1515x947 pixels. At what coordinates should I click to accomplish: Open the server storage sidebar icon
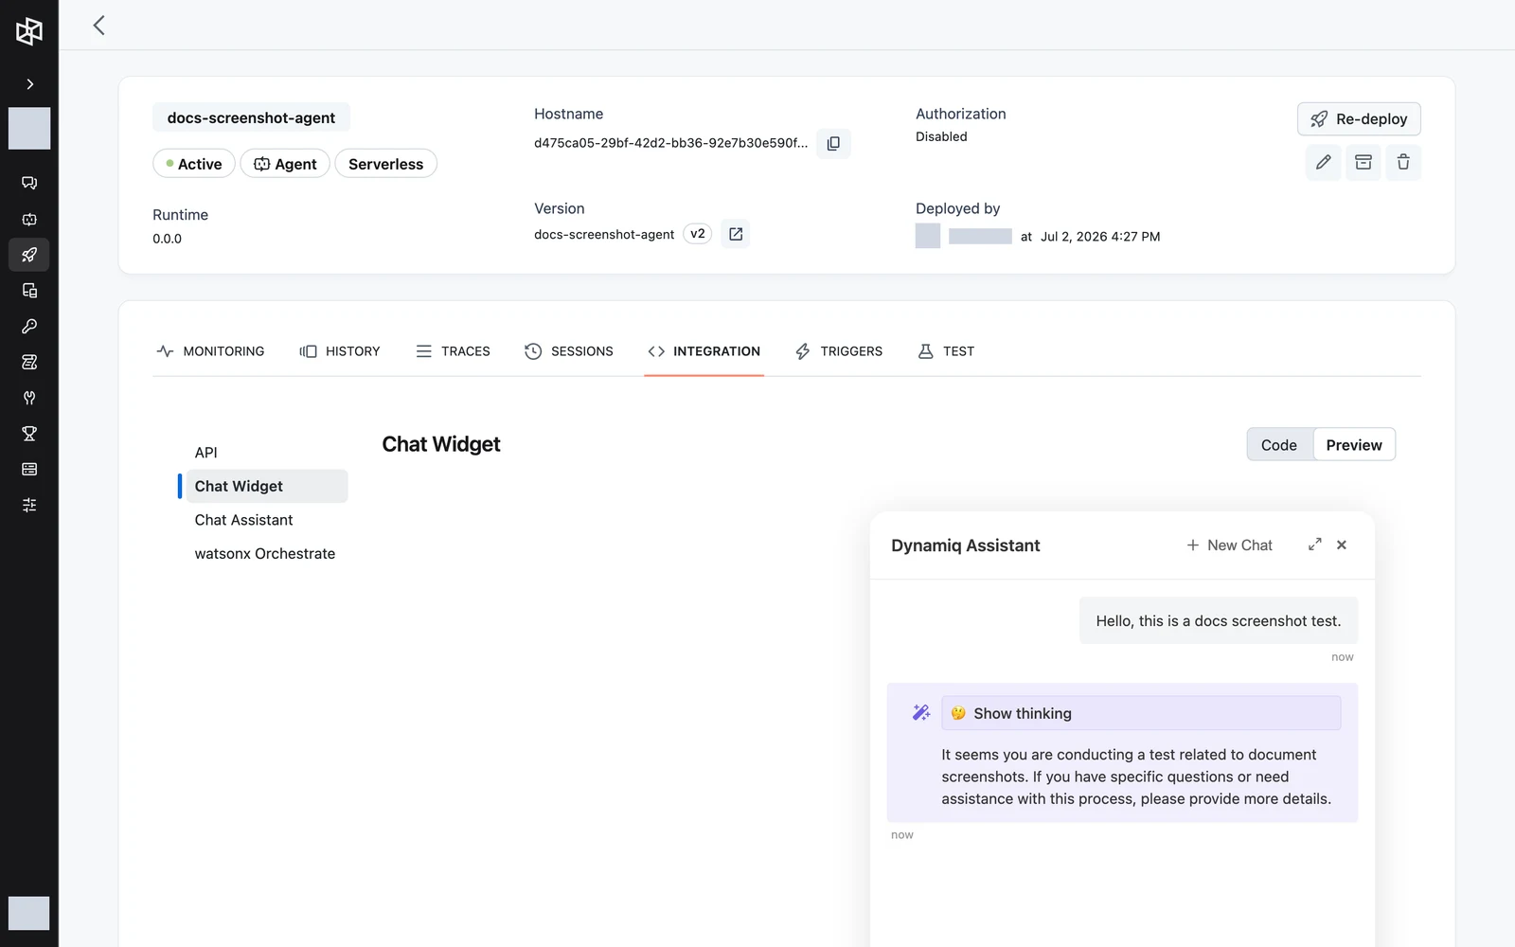tap(29, 470)
